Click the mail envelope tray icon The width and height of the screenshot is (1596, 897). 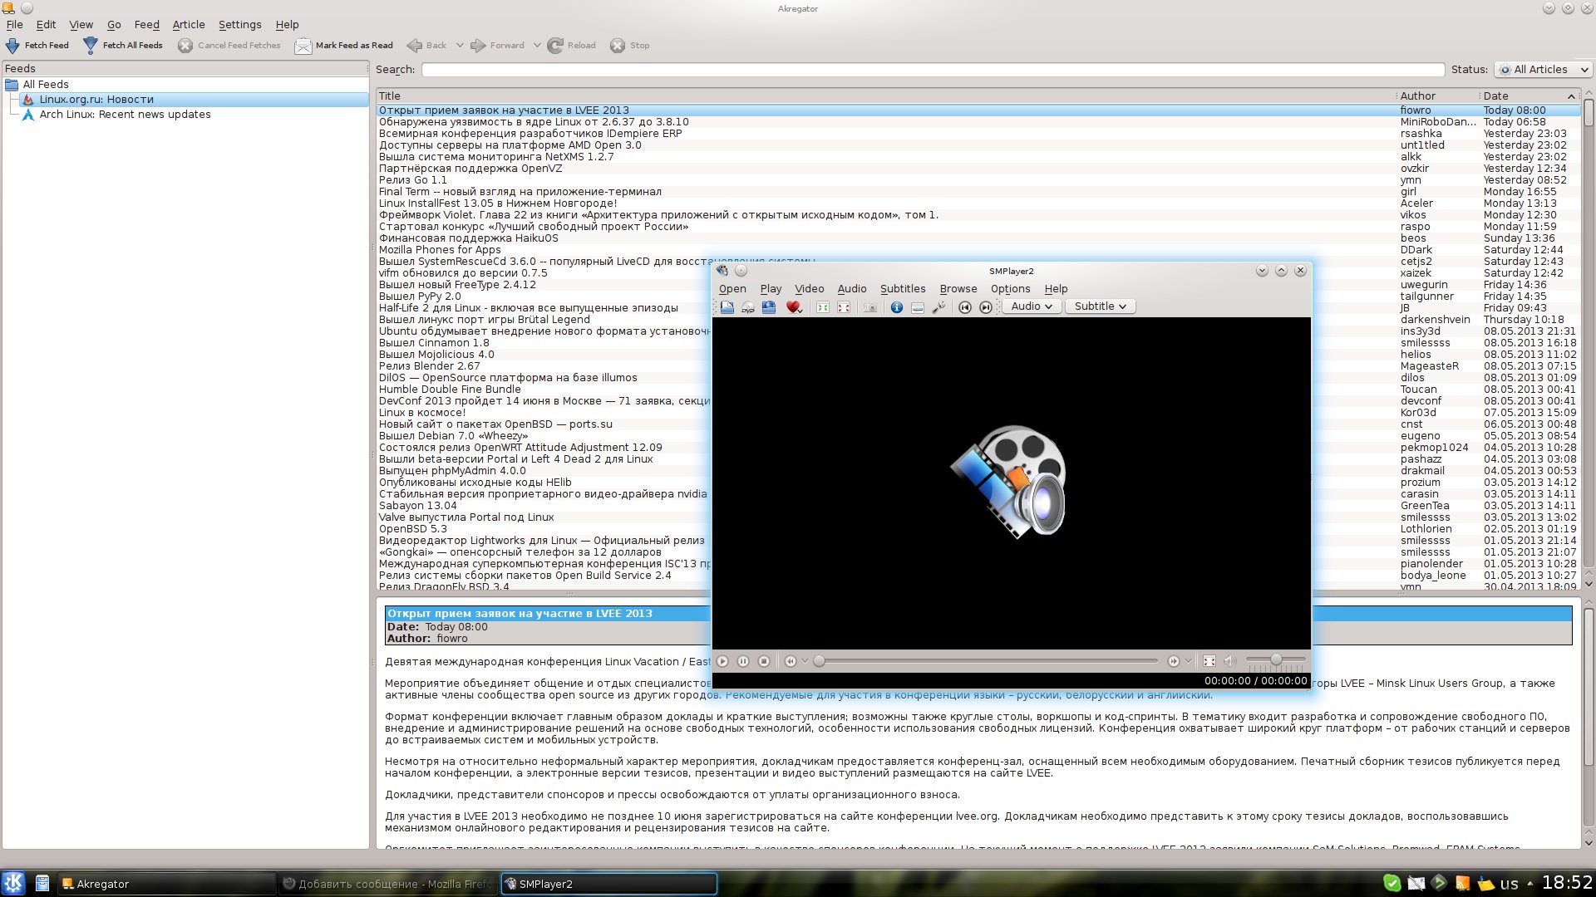point(1416,883)
